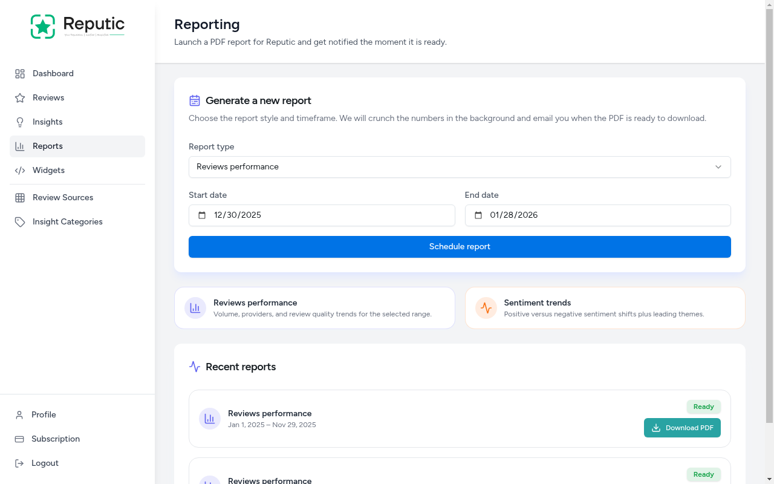The width and height of the screenshot is (774, 484).
Task: Expand the Report type chevron arrow
Action: click(x=718, y=166)
